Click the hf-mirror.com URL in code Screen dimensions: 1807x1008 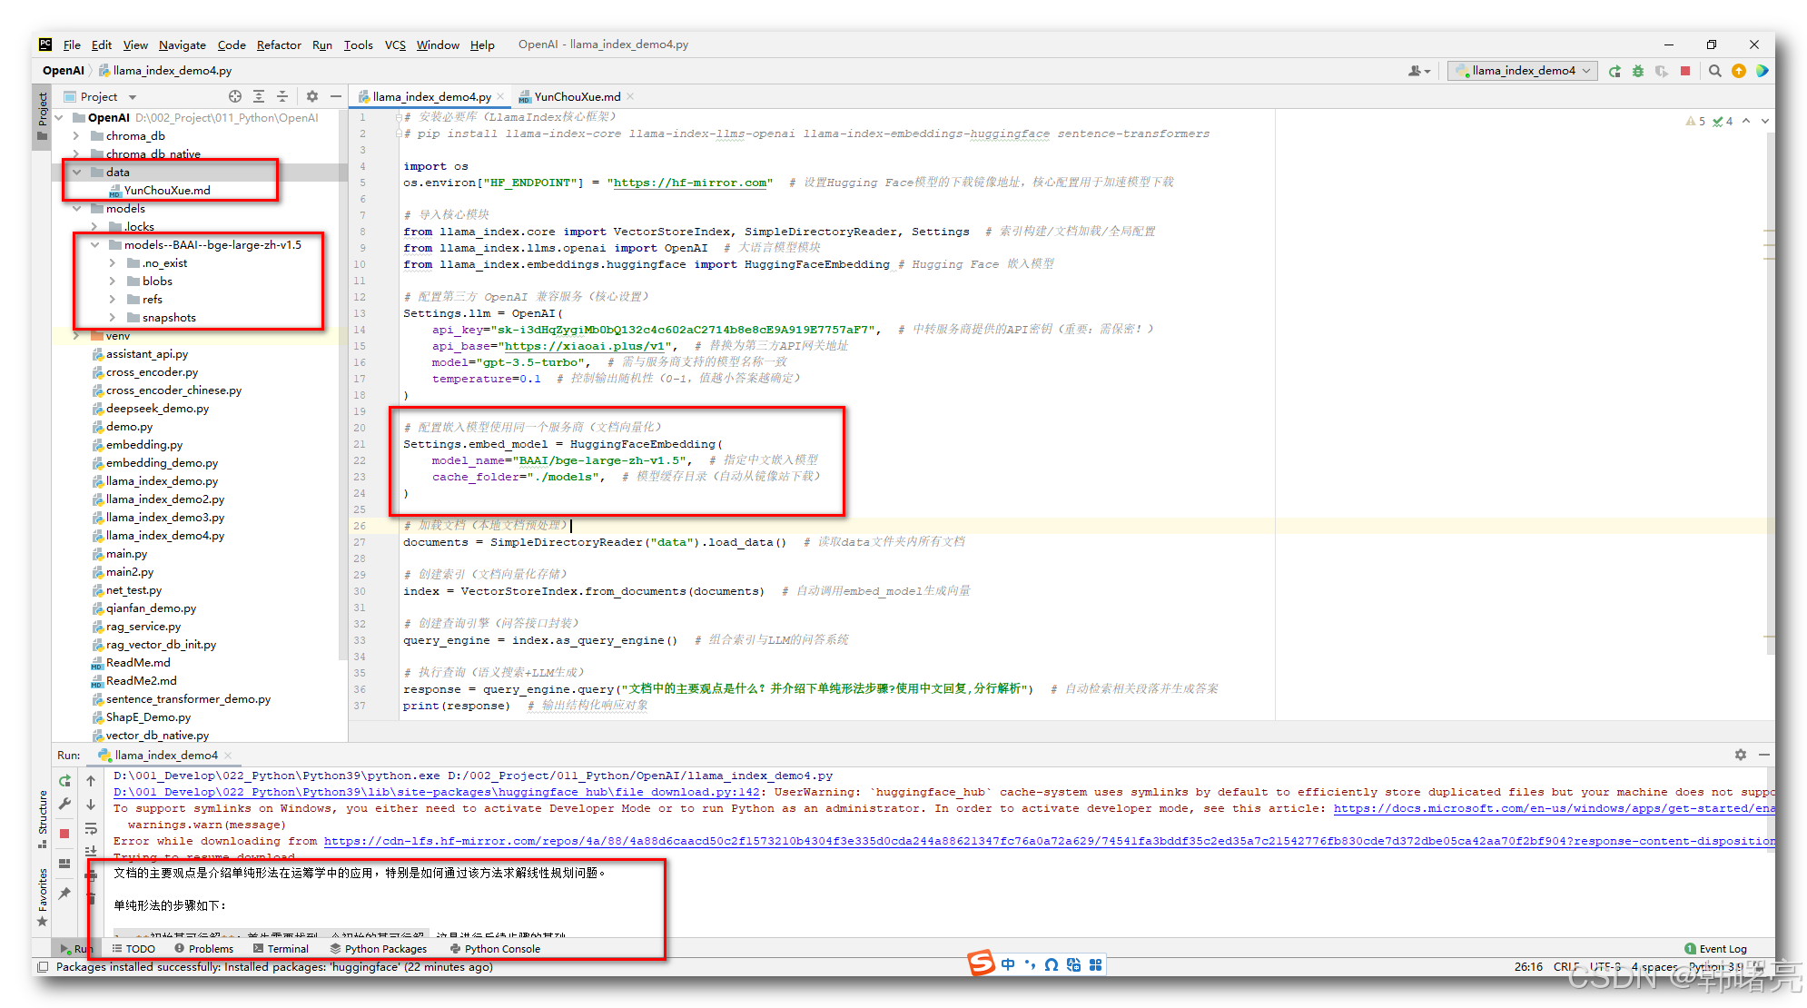pos(689,183)
